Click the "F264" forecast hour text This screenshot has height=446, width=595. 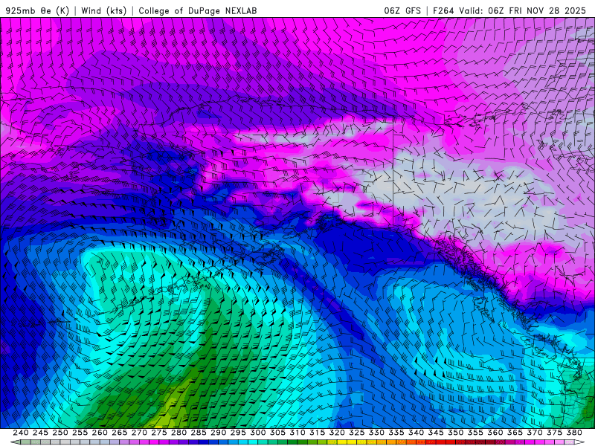(x=443, y=10)
